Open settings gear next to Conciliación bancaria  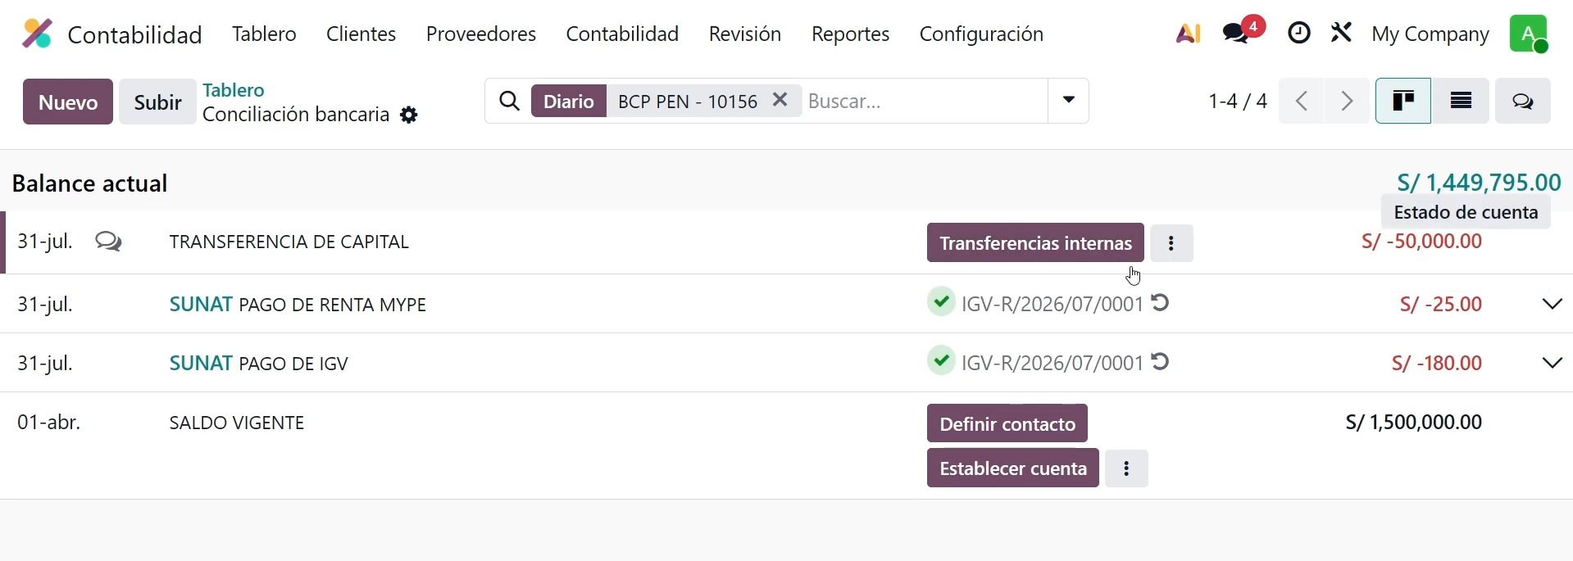[x=409, y=115]
